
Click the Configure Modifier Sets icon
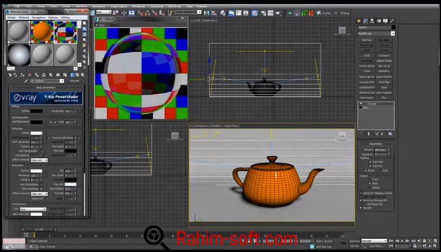(390, 133)
